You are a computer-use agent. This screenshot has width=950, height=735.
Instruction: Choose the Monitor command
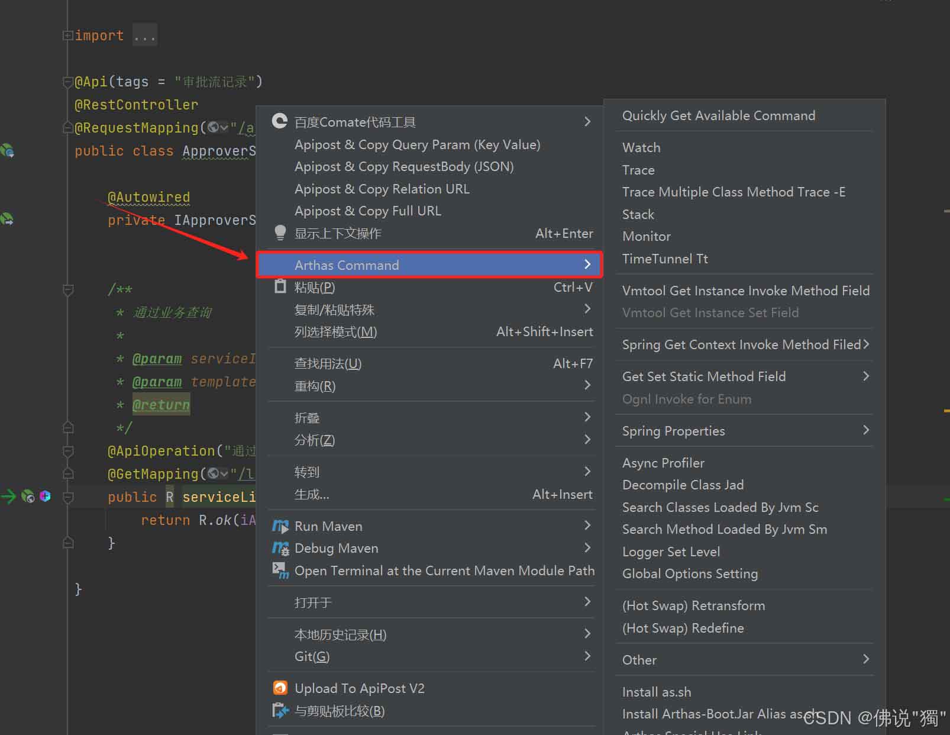[647, 236]
